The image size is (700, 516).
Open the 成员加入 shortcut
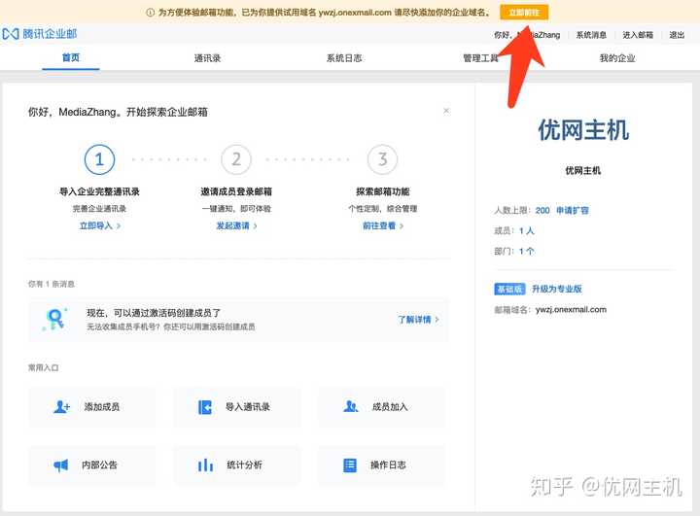pyautogui.click(x=382, y=407)
